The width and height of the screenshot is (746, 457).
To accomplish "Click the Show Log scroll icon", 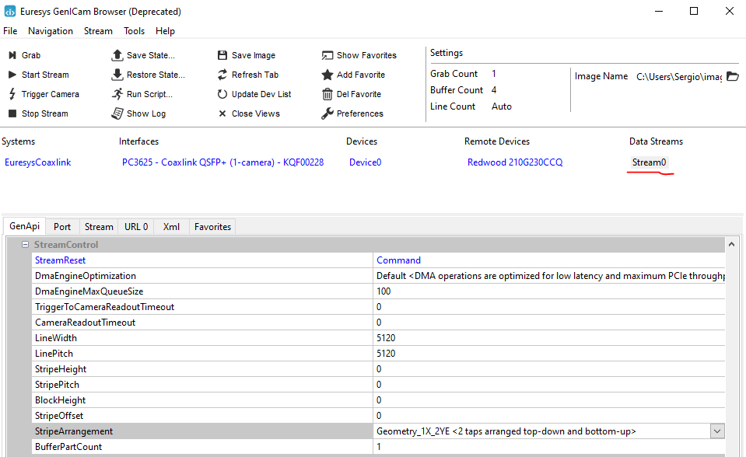I will tap(117, 113).
